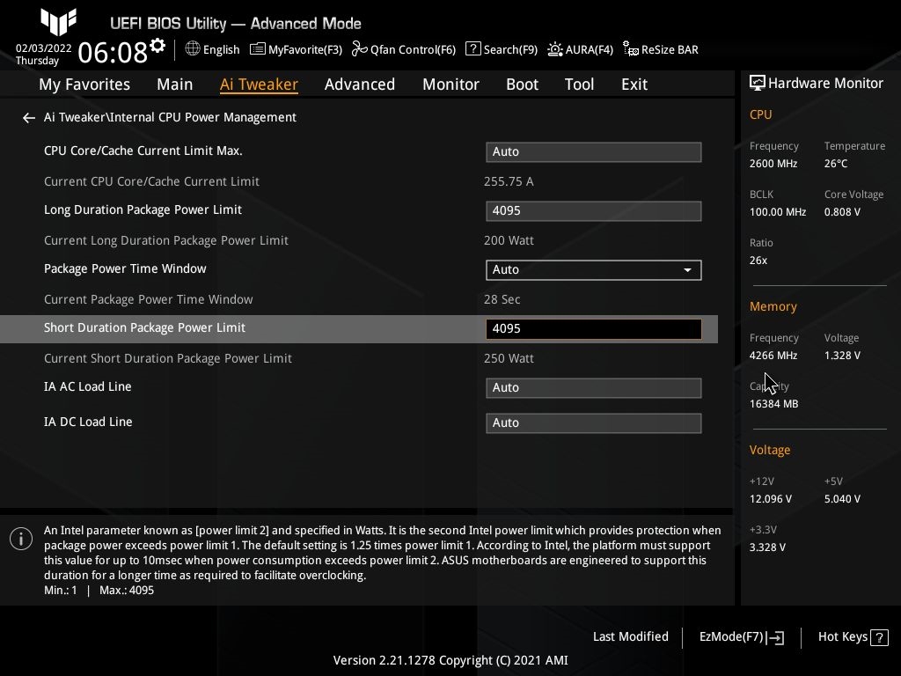Select the Long Duration Package Power Limit label
901x676 pixels.
point(143,209)
